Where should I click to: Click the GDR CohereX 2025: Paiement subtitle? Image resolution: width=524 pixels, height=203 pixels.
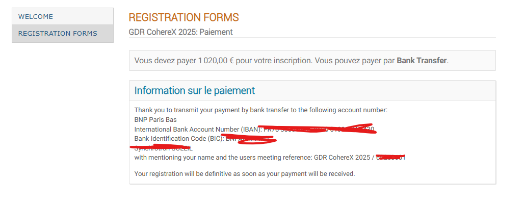[x=181, y=32]
